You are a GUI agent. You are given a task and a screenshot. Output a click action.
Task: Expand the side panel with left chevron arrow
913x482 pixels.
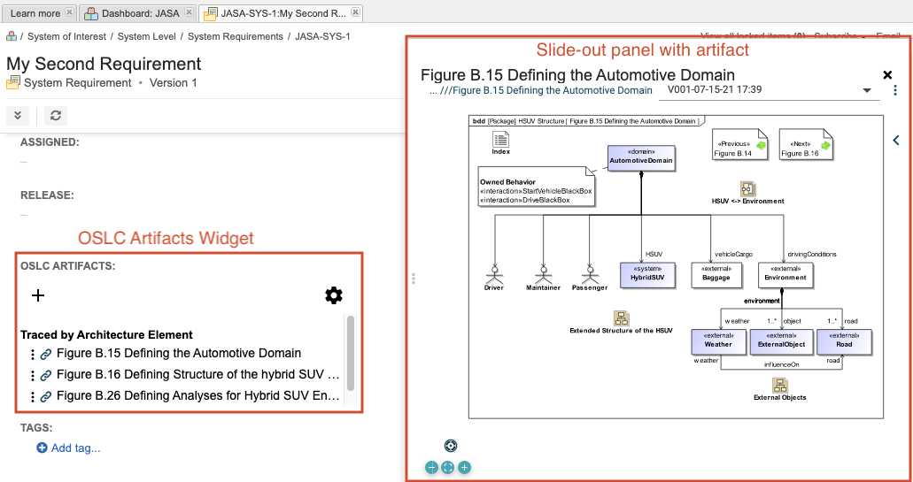pos(895,140)
